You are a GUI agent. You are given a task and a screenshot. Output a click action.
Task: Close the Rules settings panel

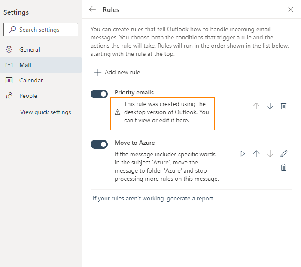pos(291,9)
